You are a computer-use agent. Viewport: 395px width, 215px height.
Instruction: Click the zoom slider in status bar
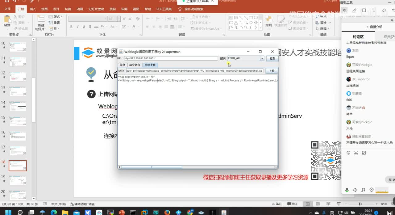click(360, 204)
